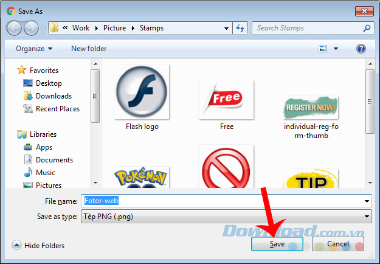Open the File name dropdown arrow
Screen dimensions: 380x264
367,201
